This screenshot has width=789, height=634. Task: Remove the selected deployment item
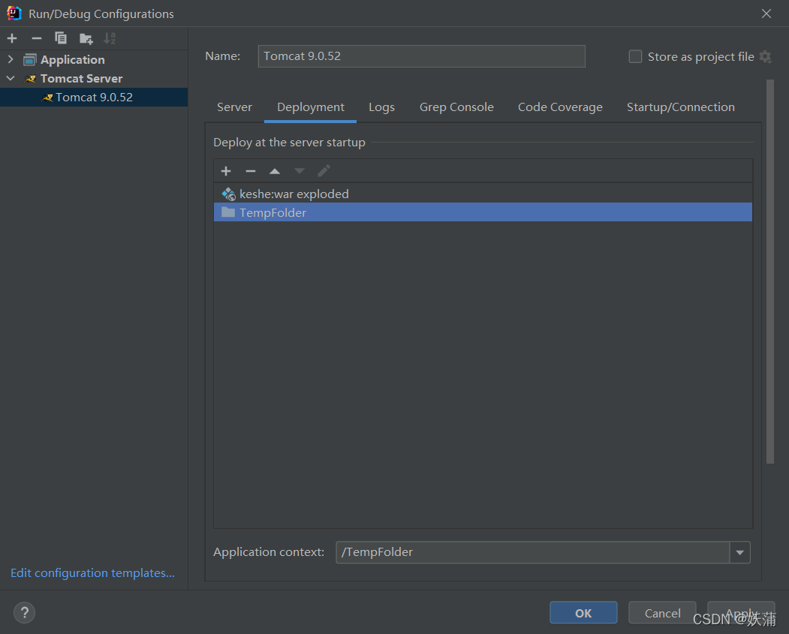[x=251, y=171]
